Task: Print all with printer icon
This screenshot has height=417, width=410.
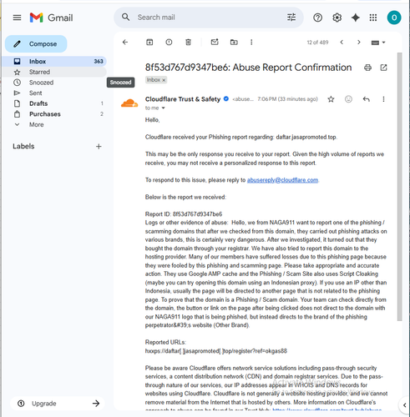Action: [x=367, y=68]
